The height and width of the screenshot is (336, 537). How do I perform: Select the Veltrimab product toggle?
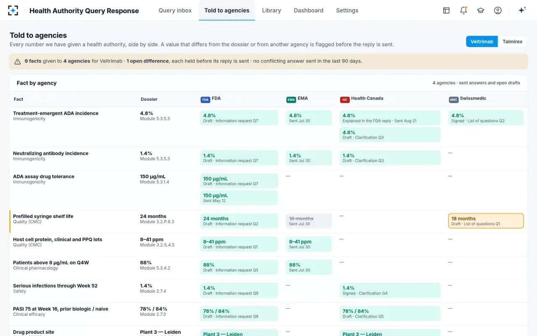pos(482,42)
